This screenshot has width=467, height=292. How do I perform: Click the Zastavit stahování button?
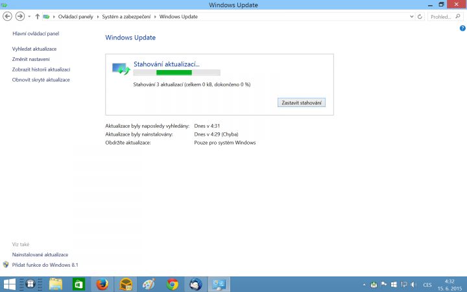pyautogui.click(x=302, y=103)
